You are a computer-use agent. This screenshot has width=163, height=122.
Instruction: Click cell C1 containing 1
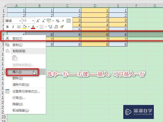point(67,10)
